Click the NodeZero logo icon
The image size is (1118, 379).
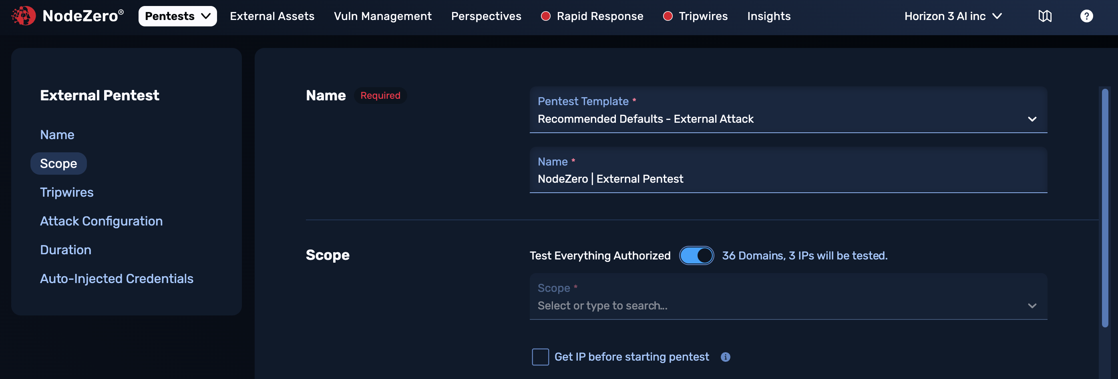pyautogui.click(x=24, y=16)
